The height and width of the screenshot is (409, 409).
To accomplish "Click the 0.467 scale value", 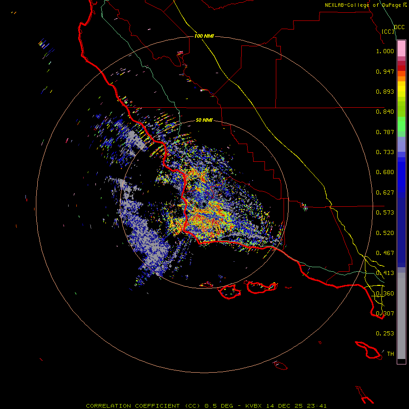I will point(385,253).
